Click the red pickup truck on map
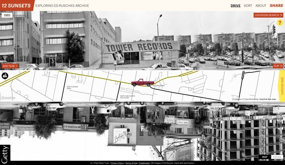Image resolution: width=285 pixels, height=165 pixels. click(142, 82)
